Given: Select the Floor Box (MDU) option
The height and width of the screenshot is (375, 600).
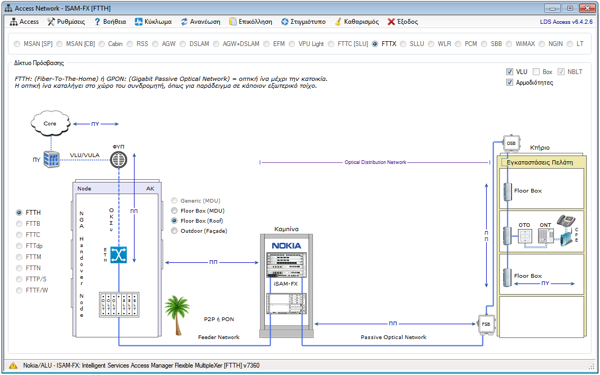Looking at the screenshot, I should pos(175,211).
